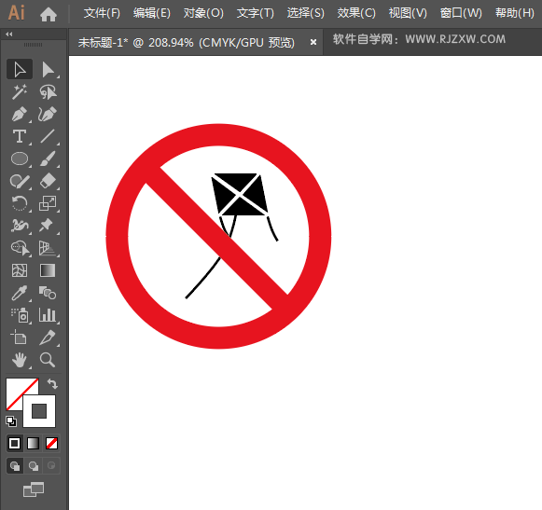Screen dimensions: 542x510
Task: Set fill type to None
Action: 51,443
